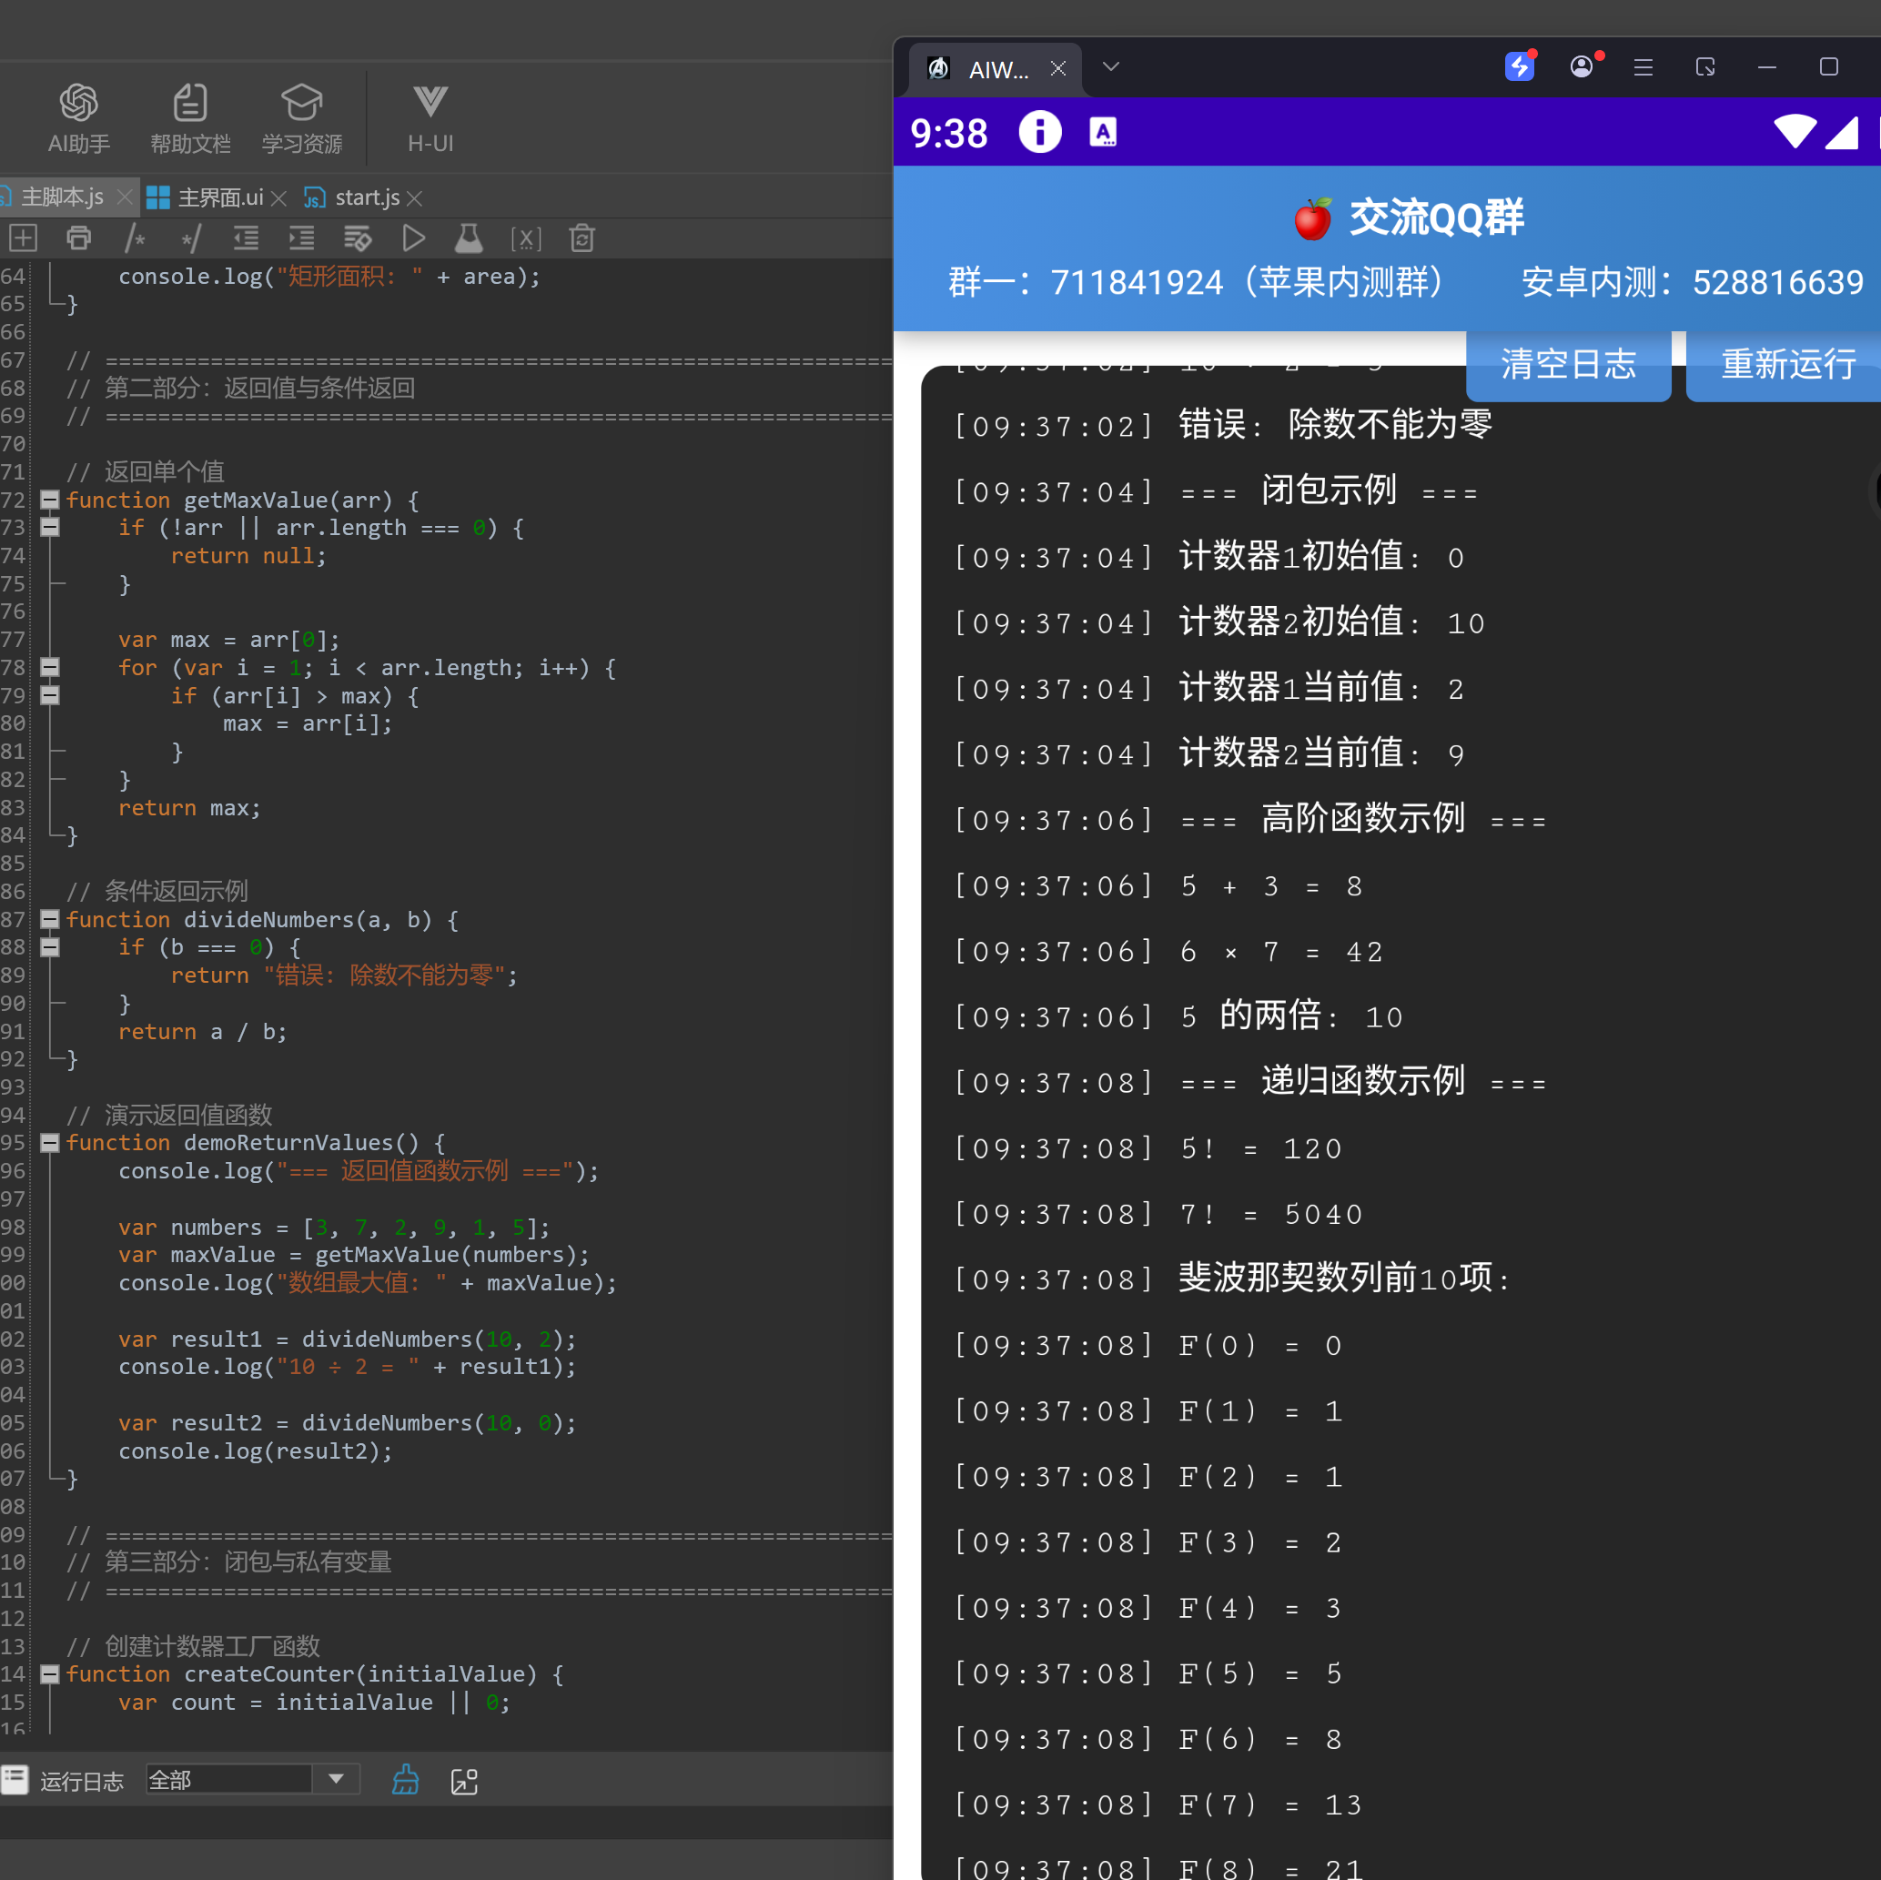Click the format code eraser icon
This screenshot has width=1881, height=1880.
[358, 238]
